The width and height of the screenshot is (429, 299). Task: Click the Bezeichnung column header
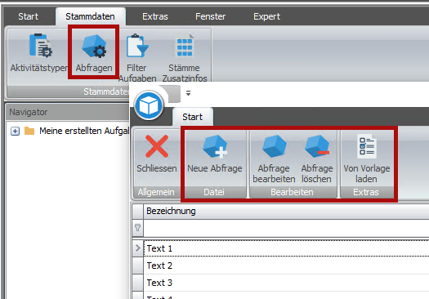point(286,211)
